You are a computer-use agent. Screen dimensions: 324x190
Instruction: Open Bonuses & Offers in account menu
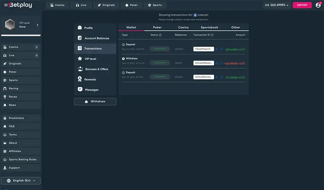coord(95,69)
